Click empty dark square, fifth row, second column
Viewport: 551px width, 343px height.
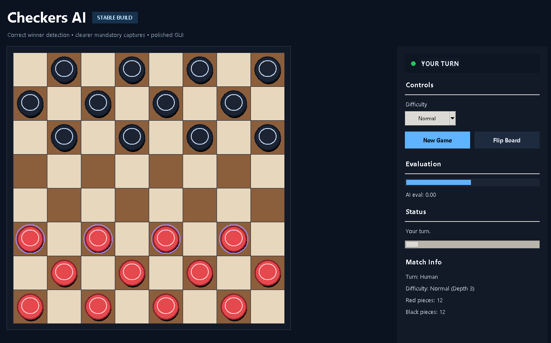tap(64, 205)
